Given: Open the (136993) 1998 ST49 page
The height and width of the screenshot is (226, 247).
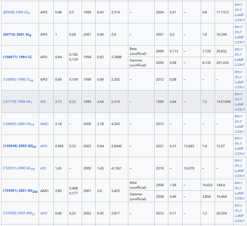Looking at the screenshot, I should click(18, 80).
